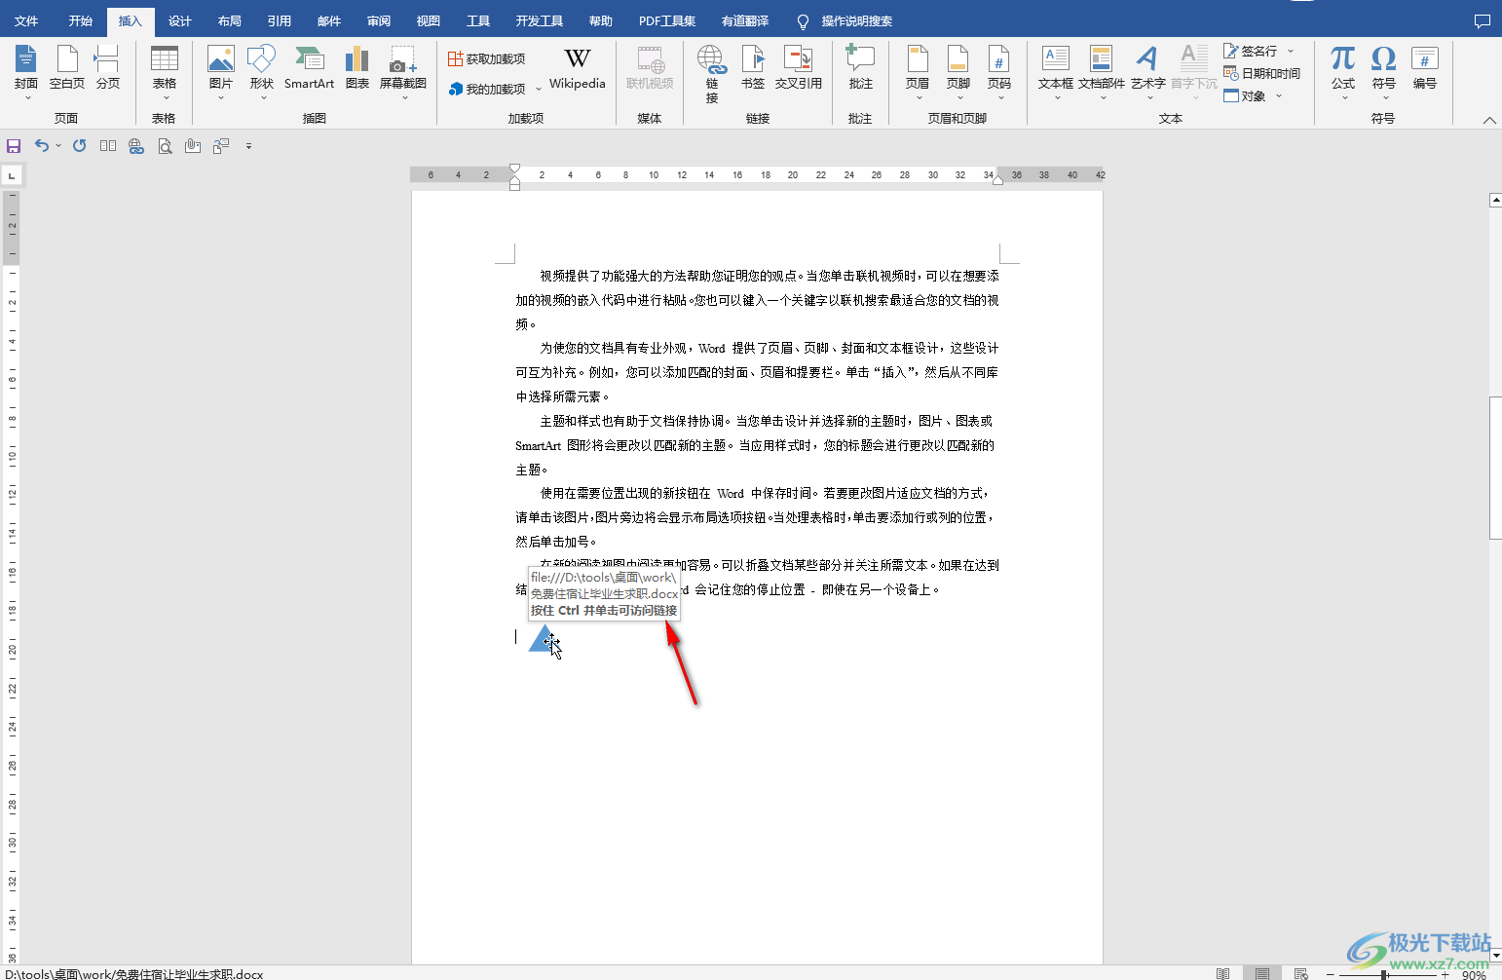Insert a cover page (封面)
The width and height of the screenshot is (1502, 980).
click(26, 70)
